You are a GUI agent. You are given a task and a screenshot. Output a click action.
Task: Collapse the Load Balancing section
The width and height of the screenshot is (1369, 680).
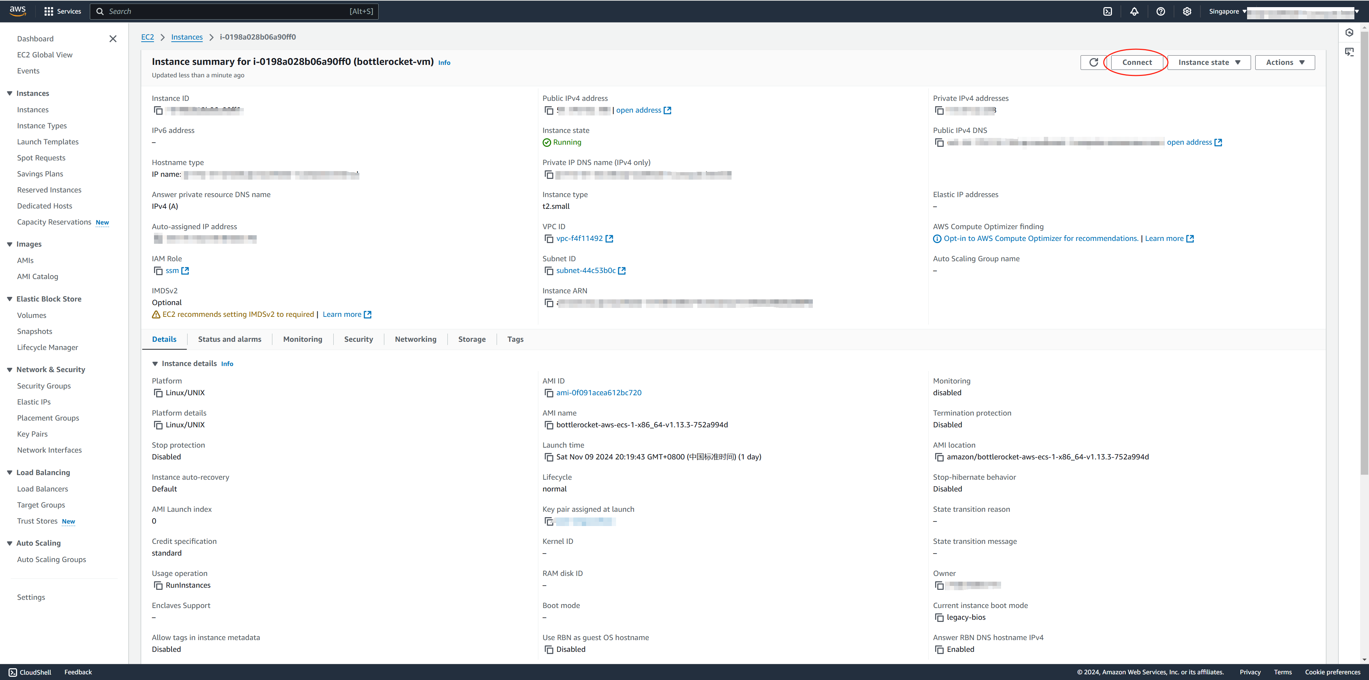pos(10,473)
